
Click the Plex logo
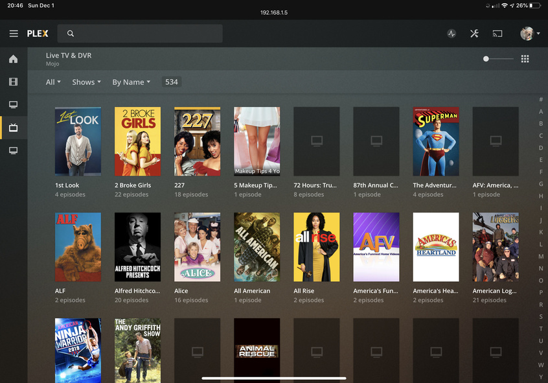click(38, 34)
